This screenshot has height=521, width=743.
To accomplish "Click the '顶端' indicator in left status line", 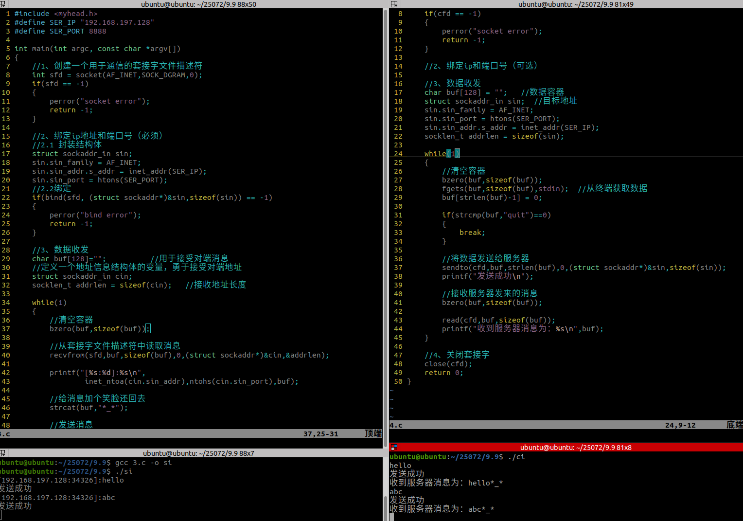I will click(373, 434).
